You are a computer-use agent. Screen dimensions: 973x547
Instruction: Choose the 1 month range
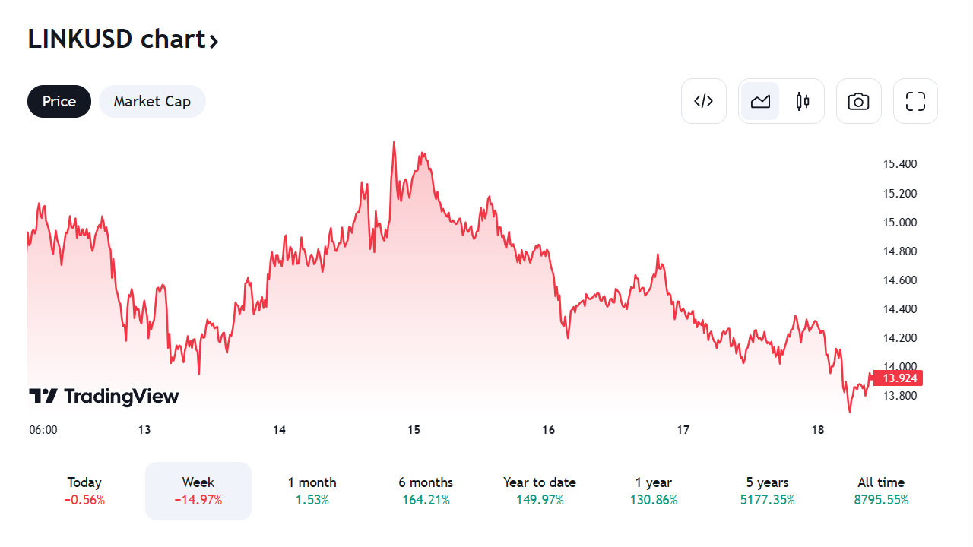pos(312,491)
